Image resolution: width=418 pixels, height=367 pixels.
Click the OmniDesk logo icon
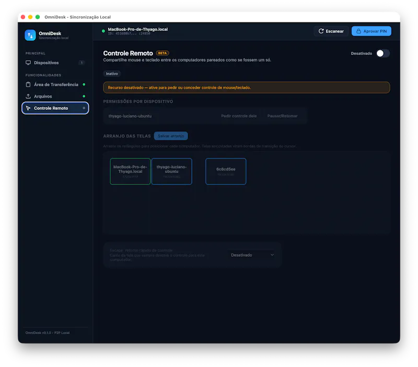30,35
